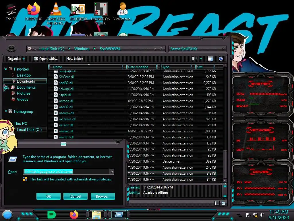Toggle the preview pane icon
Screen dimensions: 294x221
point(210,59)
